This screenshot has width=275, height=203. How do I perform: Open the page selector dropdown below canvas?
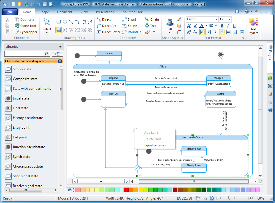pos(101,182)
